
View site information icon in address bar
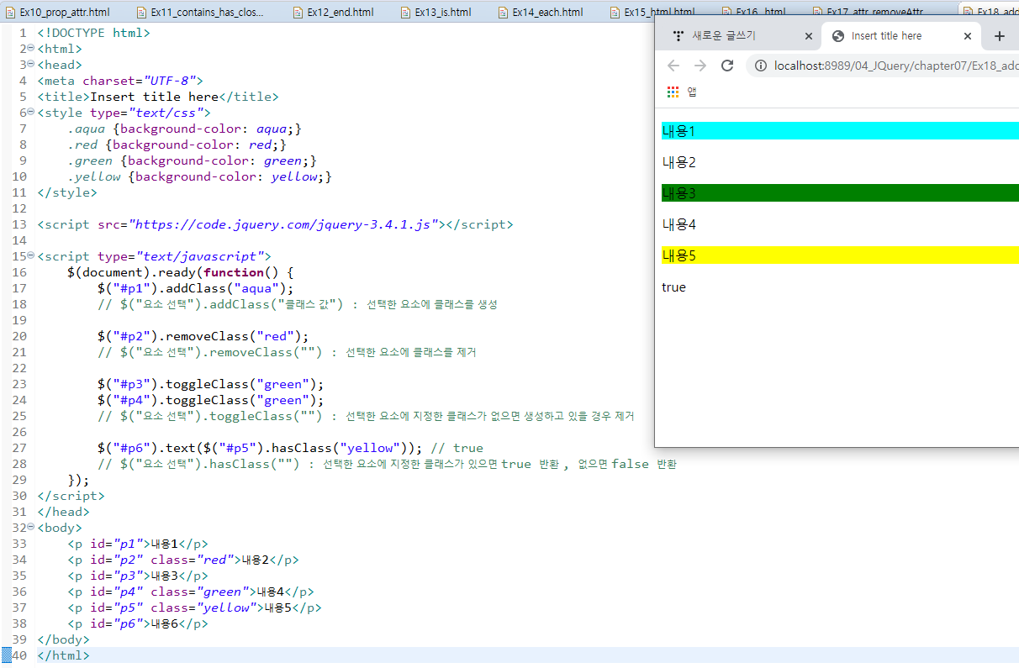760,66
